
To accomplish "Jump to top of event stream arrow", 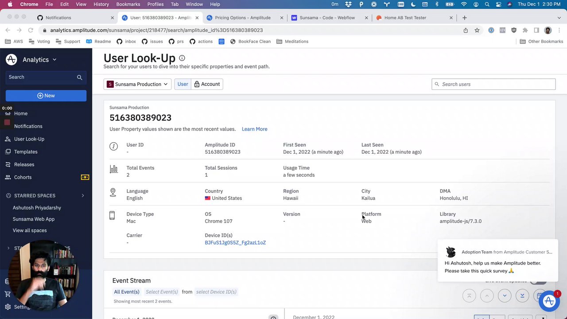I will pos(469,296).
